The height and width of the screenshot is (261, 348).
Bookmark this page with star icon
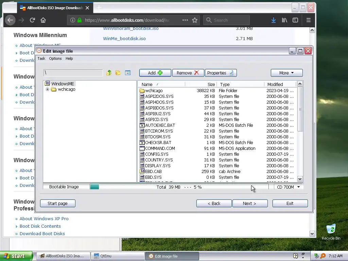coord(195,20)
